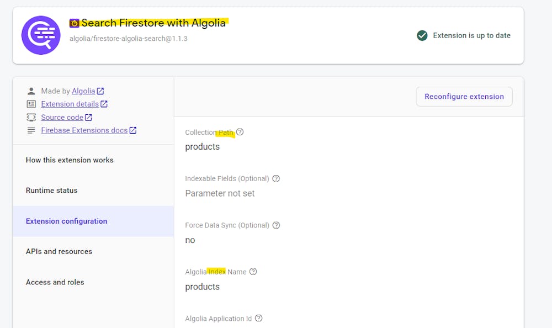Image resolution: width=552 pixels, height=328 pixels.
Task: Click the 'products' Collection Path value
Action: (201, 146)
